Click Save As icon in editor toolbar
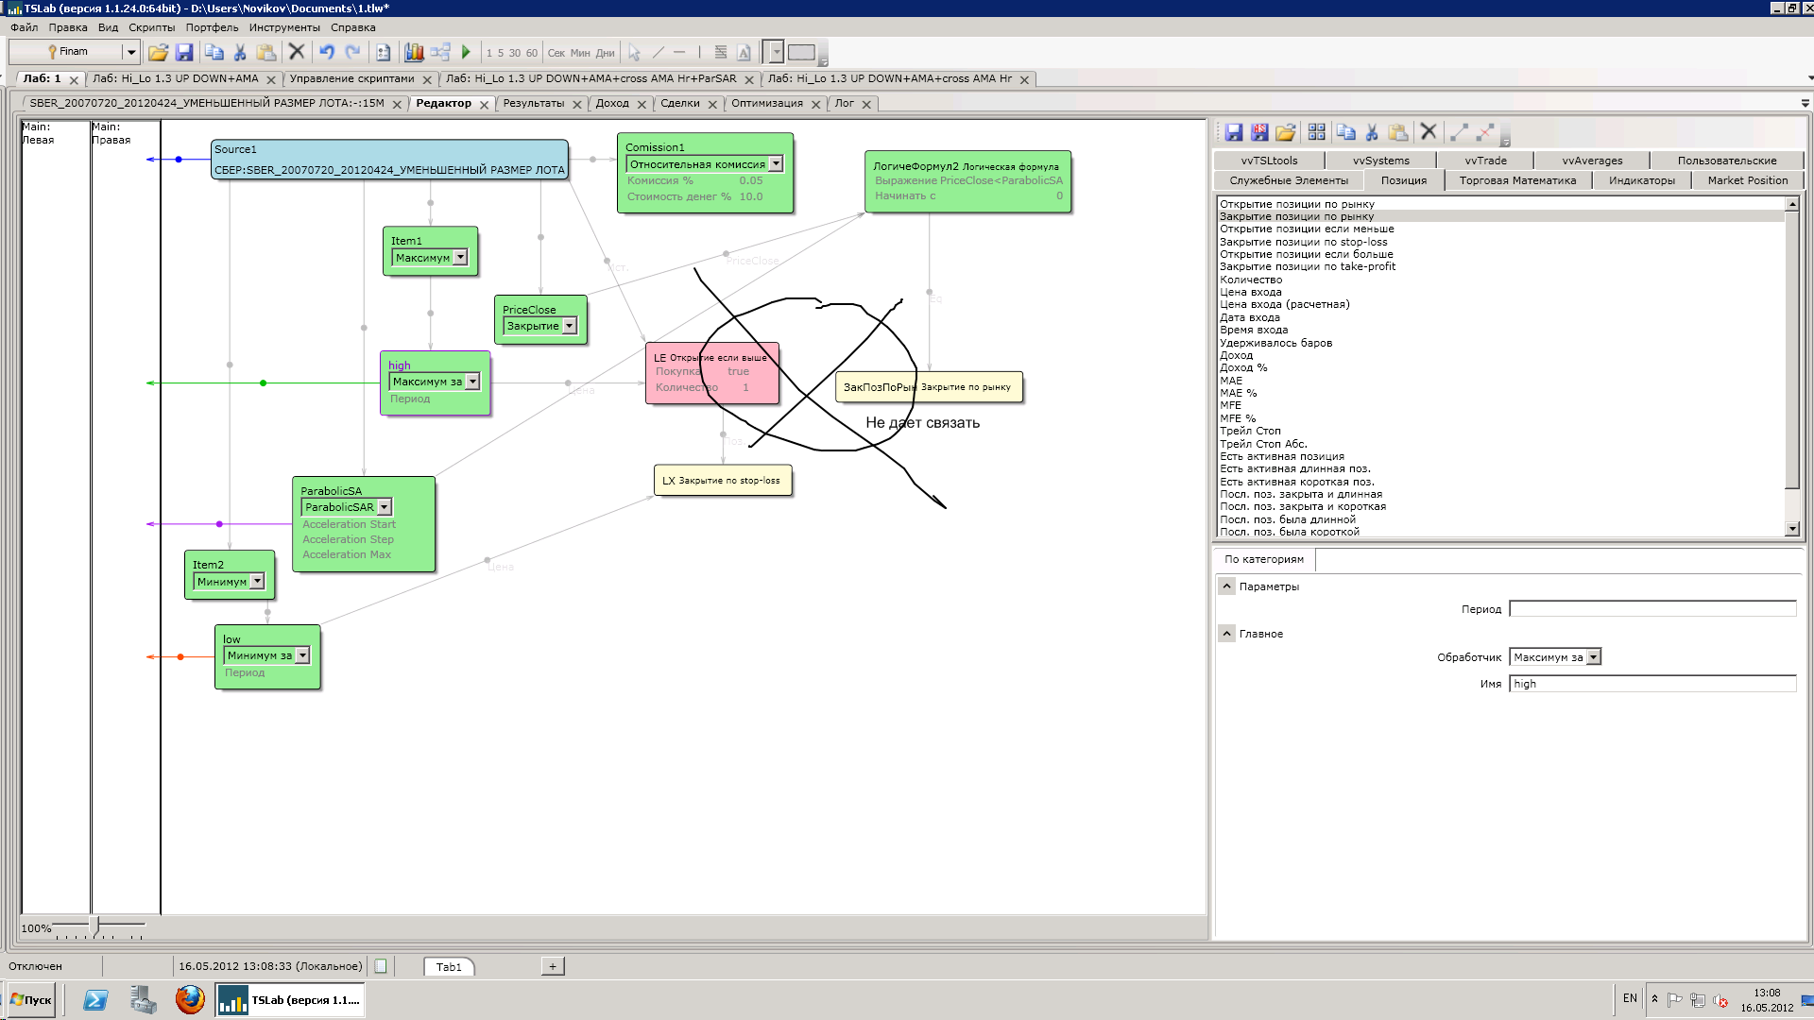Viewport: 1814px width, 1020px height. pos(1259,132)
